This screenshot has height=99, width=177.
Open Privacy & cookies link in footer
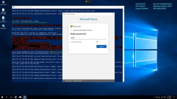pyautogui.click(x=78, y=81)
